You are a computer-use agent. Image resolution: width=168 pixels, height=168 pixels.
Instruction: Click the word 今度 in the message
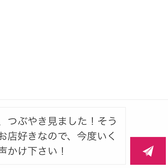pyautogui.click(x=87, y=136)
